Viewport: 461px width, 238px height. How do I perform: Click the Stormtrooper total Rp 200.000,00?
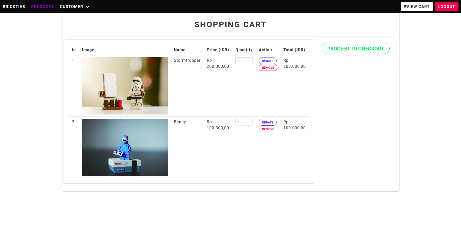(x=294, y=63)
